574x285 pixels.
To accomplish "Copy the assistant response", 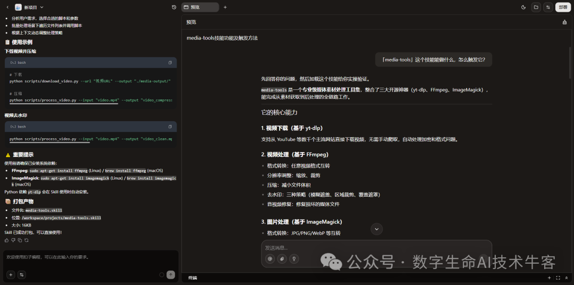I will click(20, 240).
